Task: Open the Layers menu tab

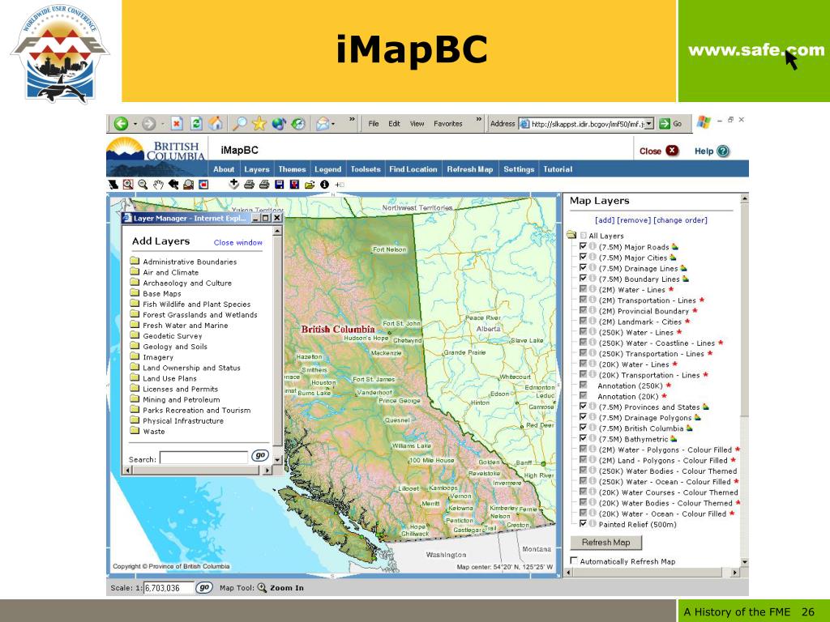Action: point(257,169)
